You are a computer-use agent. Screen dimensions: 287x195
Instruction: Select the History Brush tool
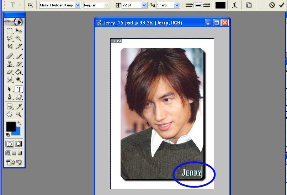click(18, 64)
